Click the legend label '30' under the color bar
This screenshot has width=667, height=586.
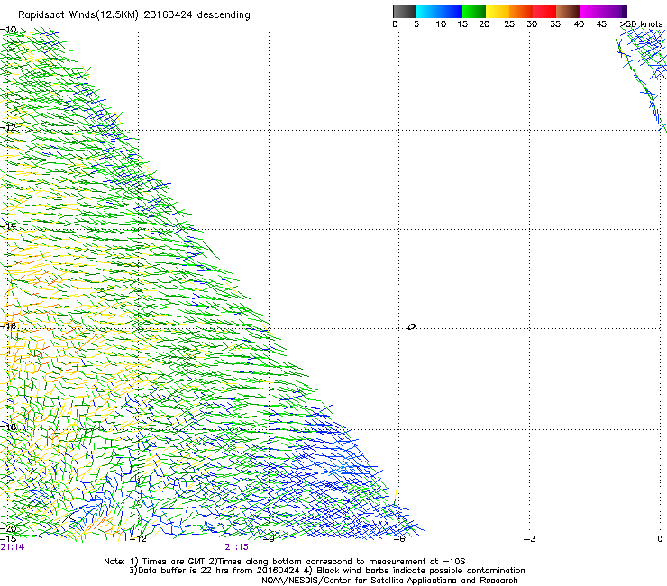coord(532,24)
